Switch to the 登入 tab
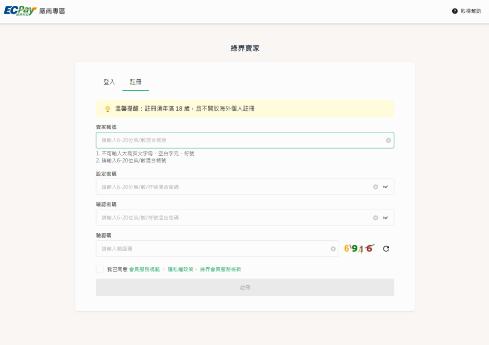Image resolution: width=489 pixels, height=345 pixels. 109,82
